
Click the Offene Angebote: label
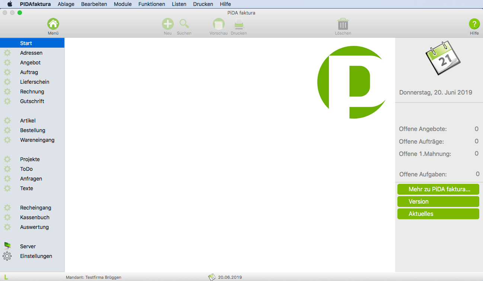423,129
